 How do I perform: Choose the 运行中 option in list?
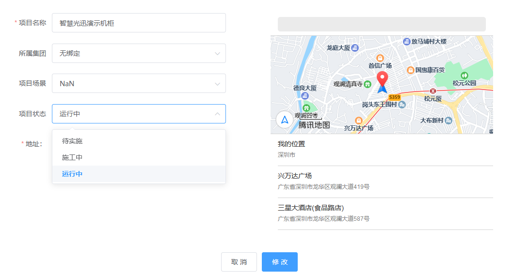72,174
